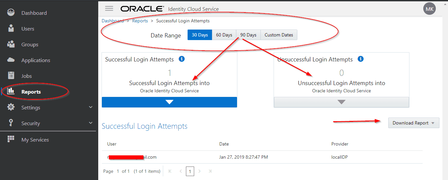Open the Dashboard gauge icon in sidebar
The height and width of the screenshot is (180, 448).
coord(11,13)
